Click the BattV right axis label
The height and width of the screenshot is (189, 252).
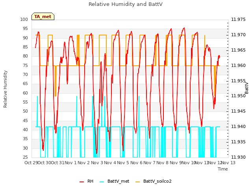point(246,88)
